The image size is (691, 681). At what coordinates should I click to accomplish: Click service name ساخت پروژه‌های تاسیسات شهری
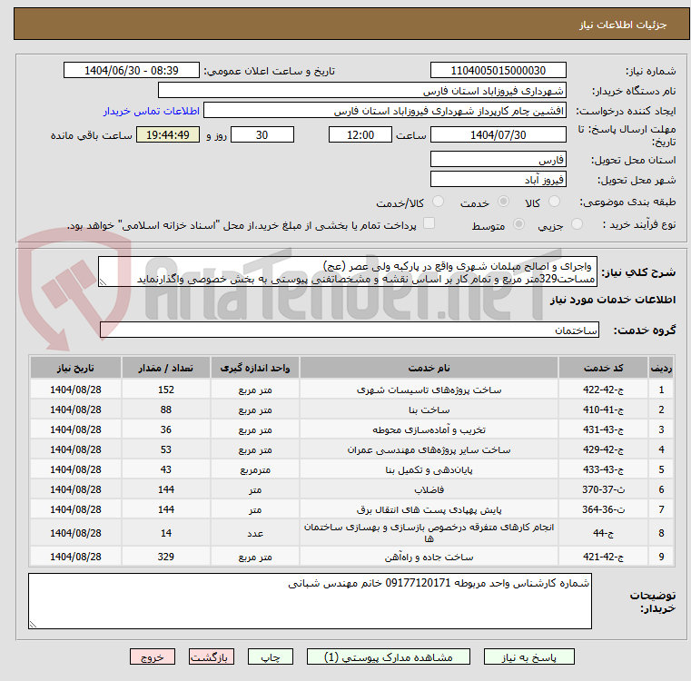pyautogui.click(x=429, y=390)
